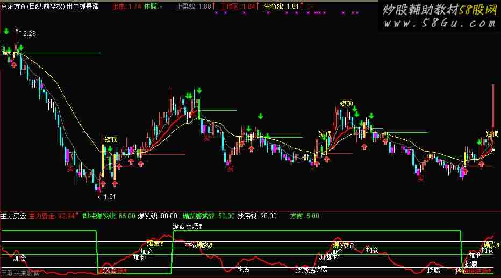Click the 用到未来数据 notice text

point(20,273)
